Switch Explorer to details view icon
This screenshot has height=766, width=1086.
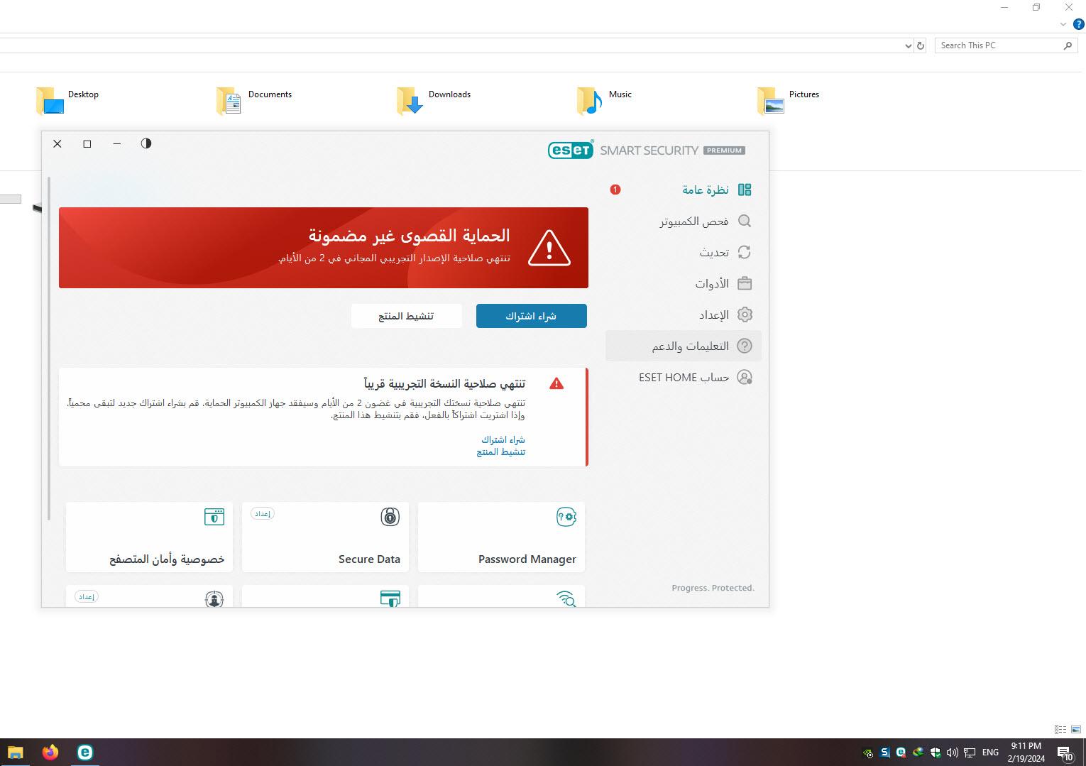(x=1060, y=729)
